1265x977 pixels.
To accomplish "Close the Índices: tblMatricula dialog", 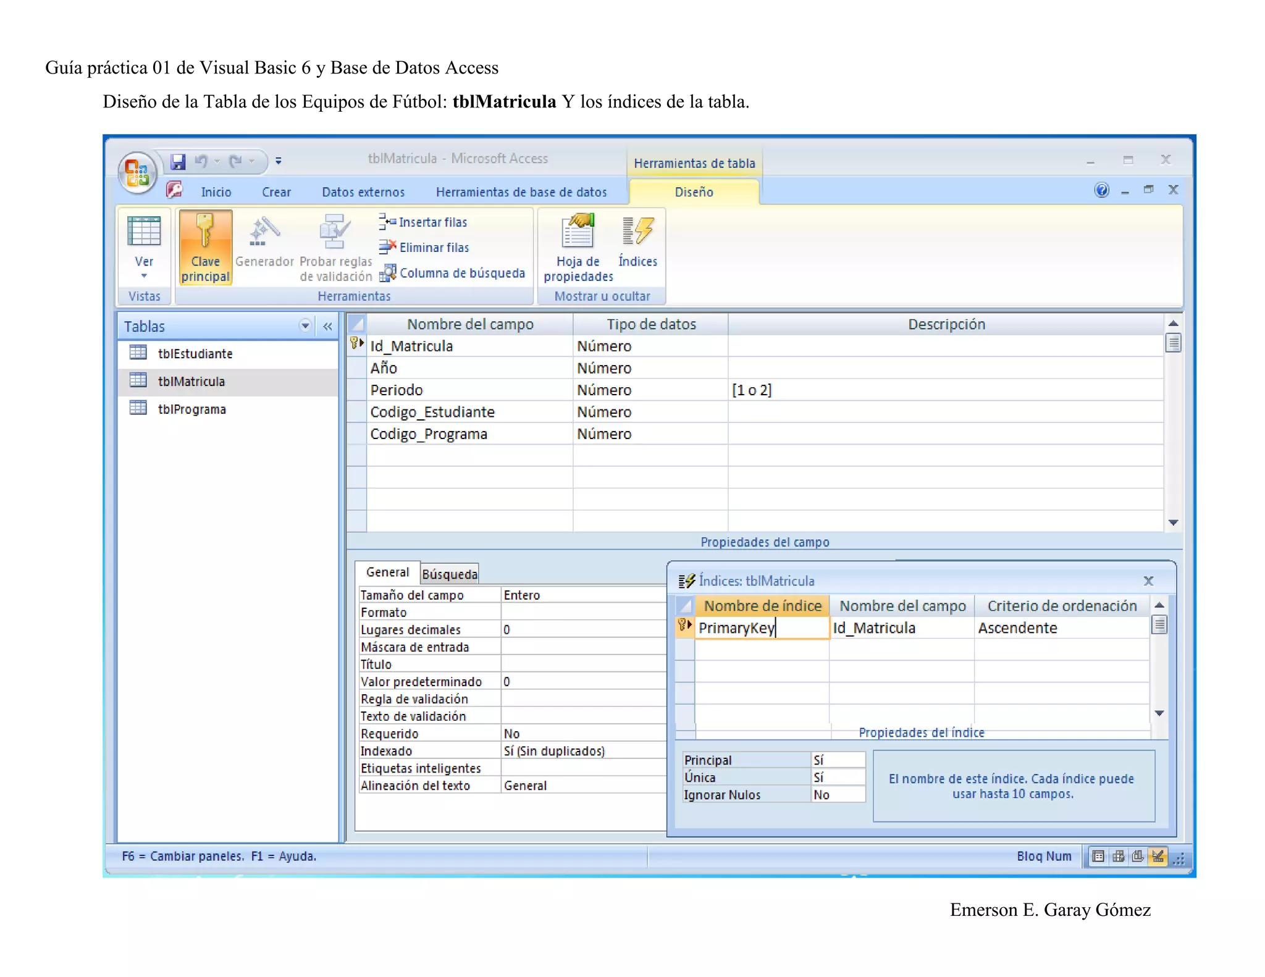I will click(1148, 581).
